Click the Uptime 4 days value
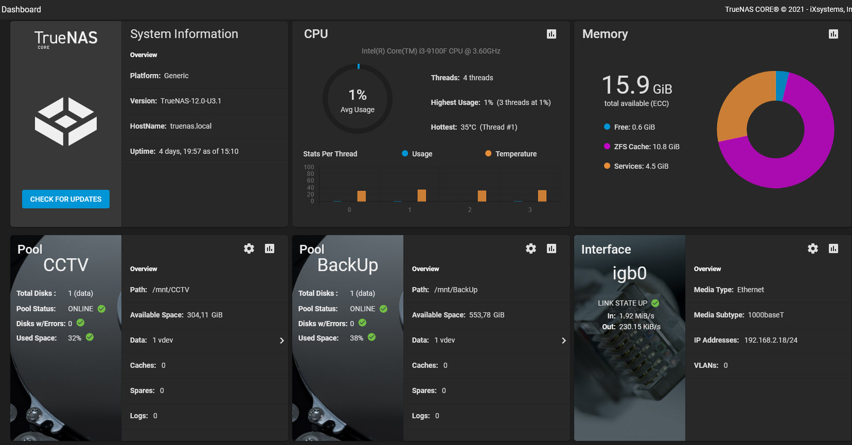The height and width of the screenshot is (445, 852). point(199,151)
